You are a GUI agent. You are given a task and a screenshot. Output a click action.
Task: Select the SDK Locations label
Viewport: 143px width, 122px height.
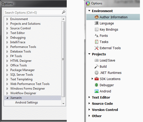pyautogui.click(x=110, y=79)
